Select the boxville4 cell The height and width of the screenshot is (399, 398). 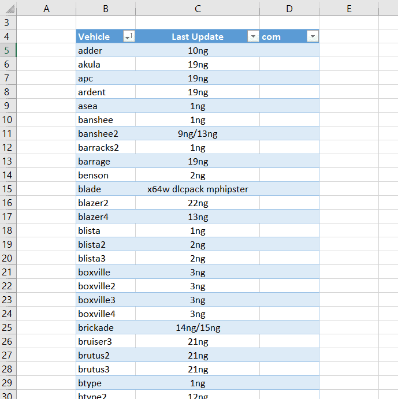click(x=106, y=314)
